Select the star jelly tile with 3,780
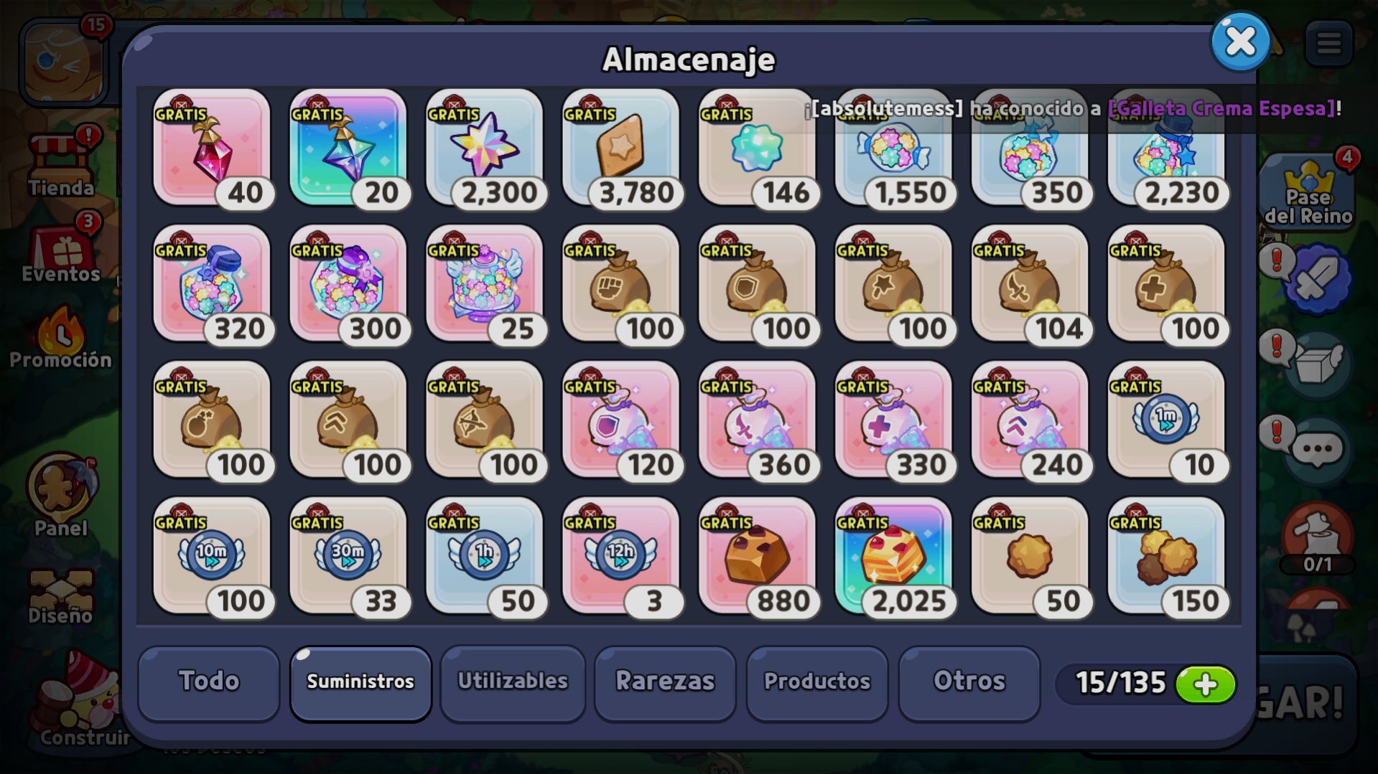Image resolution: width=1378 pixels, height=774 pixels. (x=621, y=147)
